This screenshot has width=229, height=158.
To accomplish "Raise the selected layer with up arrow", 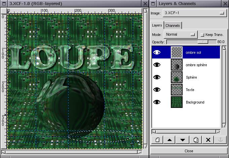I will click(x=169, y=140).
